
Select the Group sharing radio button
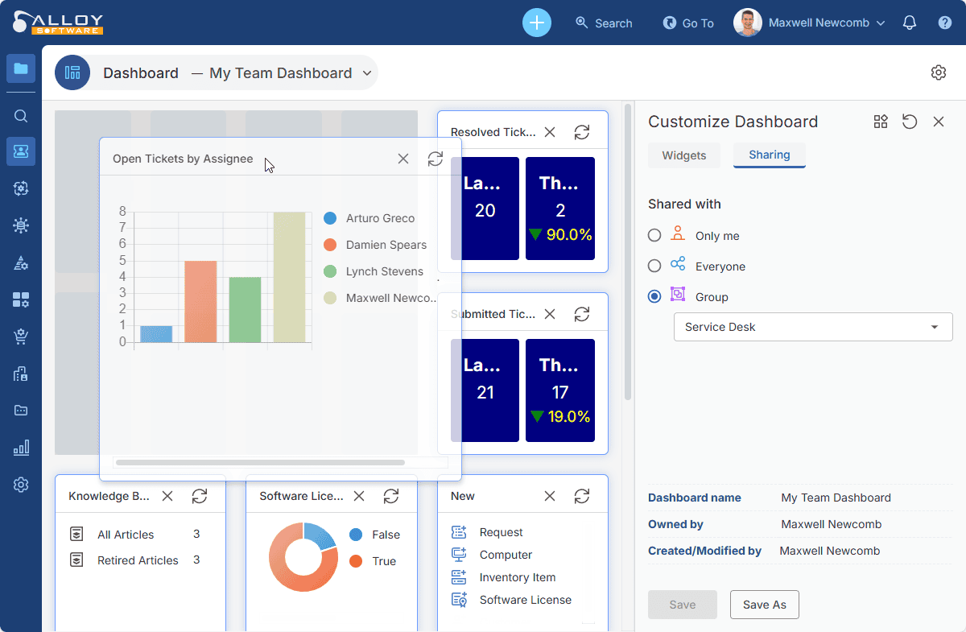pos(654,296)
